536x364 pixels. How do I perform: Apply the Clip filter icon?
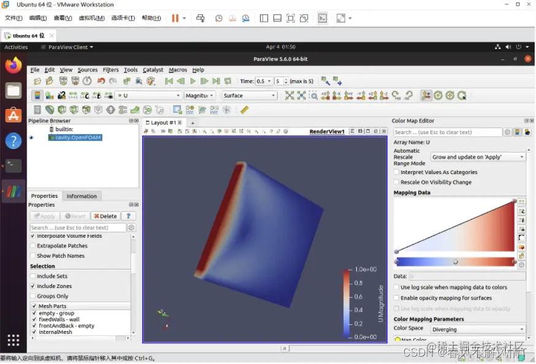[62, 110]
